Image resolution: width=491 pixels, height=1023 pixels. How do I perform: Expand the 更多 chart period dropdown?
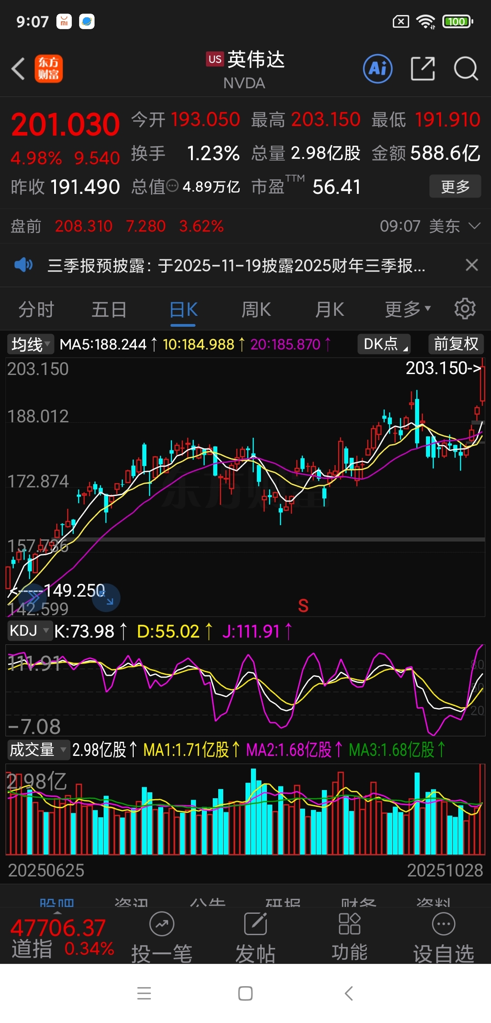tap(408, 309)
